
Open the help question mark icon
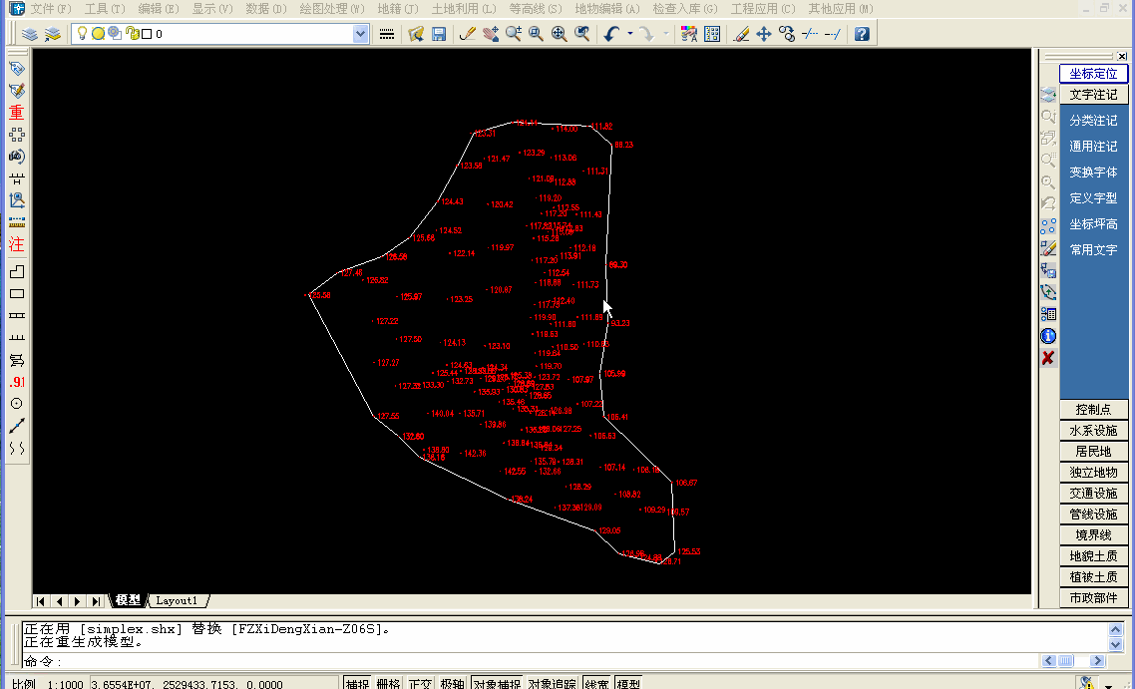point(862,34)
